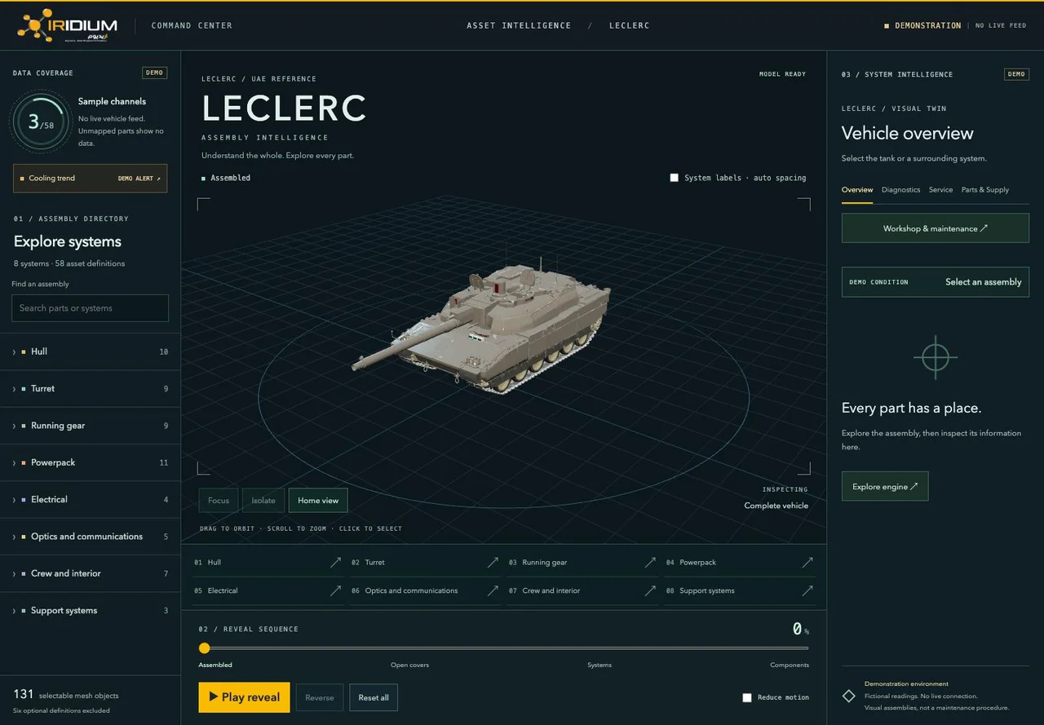
Task: Click arrow icon beside Optics and communications link
Action: point(493,591)
